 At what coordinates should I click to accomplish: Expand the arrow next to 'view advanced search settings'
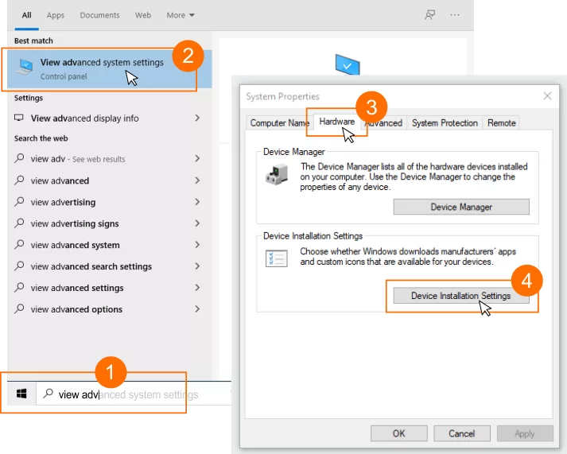click(x=197, y=266)
